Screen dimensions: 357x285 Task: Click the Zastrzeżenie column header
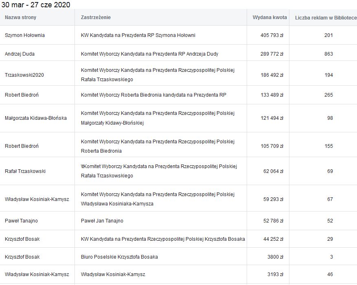click(96, 17)
